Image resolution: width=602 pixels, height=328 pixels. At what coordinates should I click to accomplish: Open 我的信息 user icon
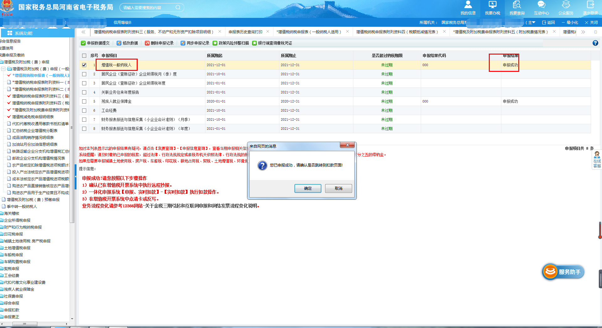coord(468,8)
